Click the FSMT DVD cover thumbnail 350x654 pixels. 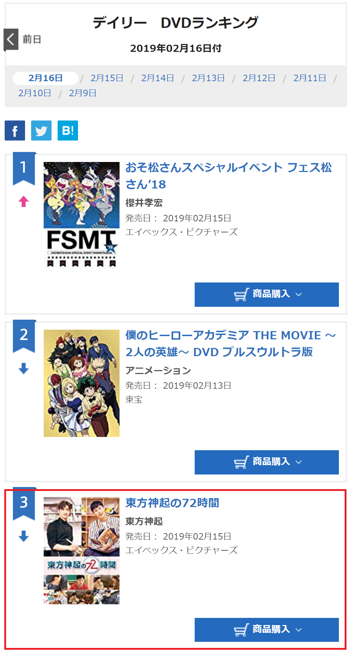pos(82,215)
